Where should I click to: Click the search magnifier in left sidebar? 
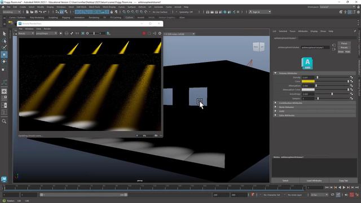point(4,121)
